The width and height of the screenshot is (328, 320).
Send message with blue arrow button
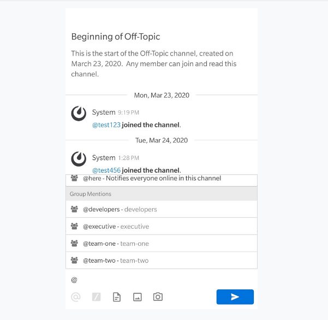click(235, 297)
